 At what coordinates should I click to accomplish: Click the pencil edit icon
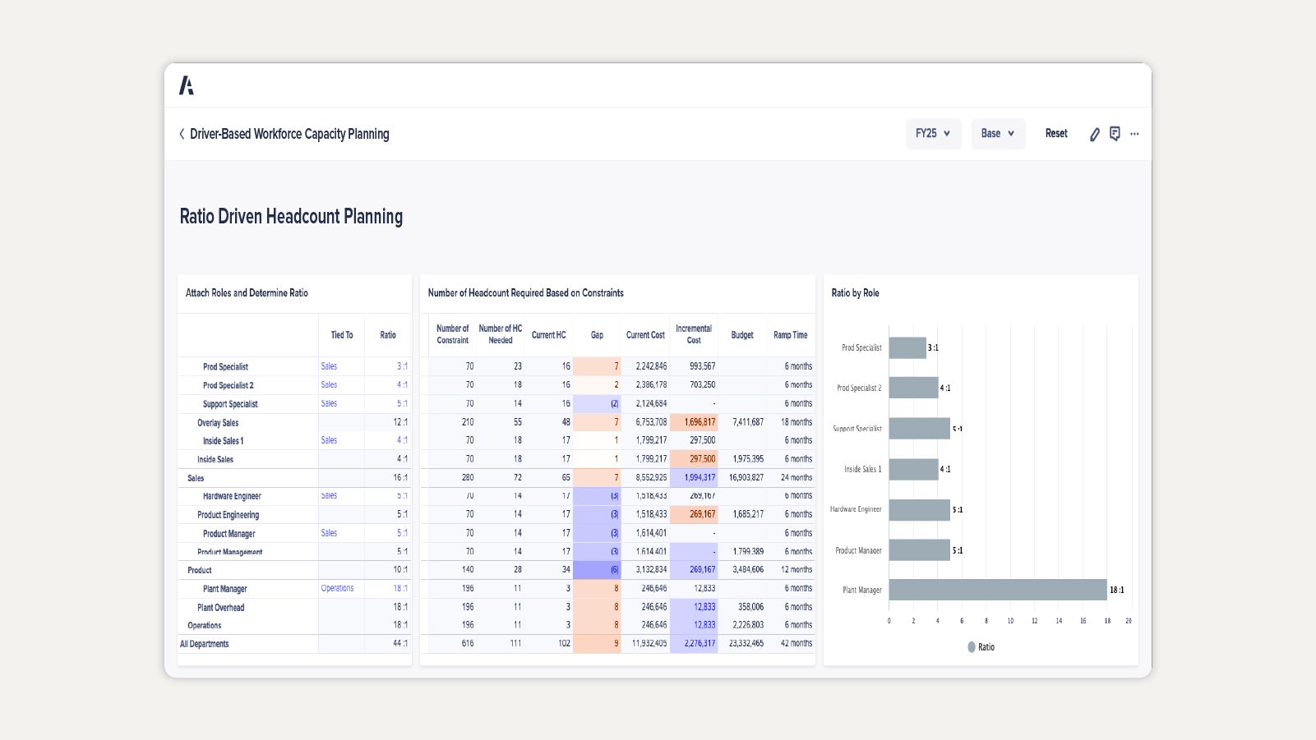1094,134
